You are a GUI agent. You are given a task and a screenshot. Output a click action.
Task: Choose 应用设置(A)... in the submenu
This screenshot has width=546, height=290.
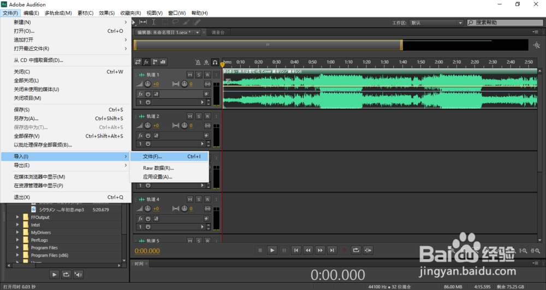coord(169,177)
